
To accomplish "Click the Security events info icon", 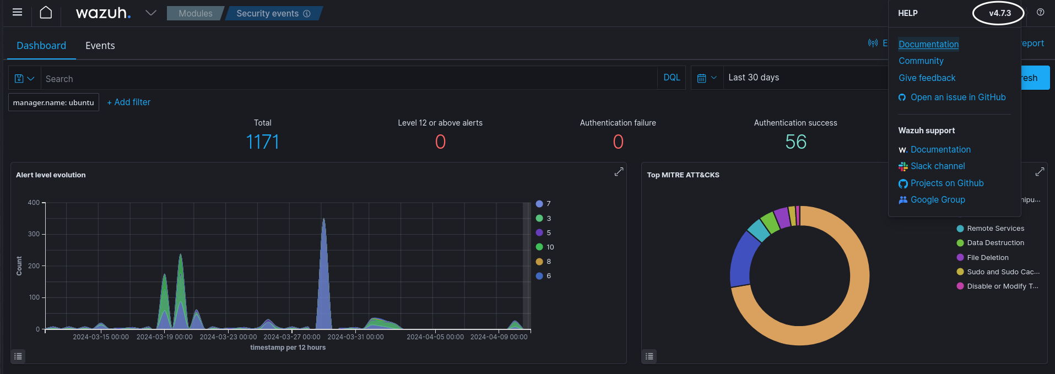I will click(x=307, y=14).
